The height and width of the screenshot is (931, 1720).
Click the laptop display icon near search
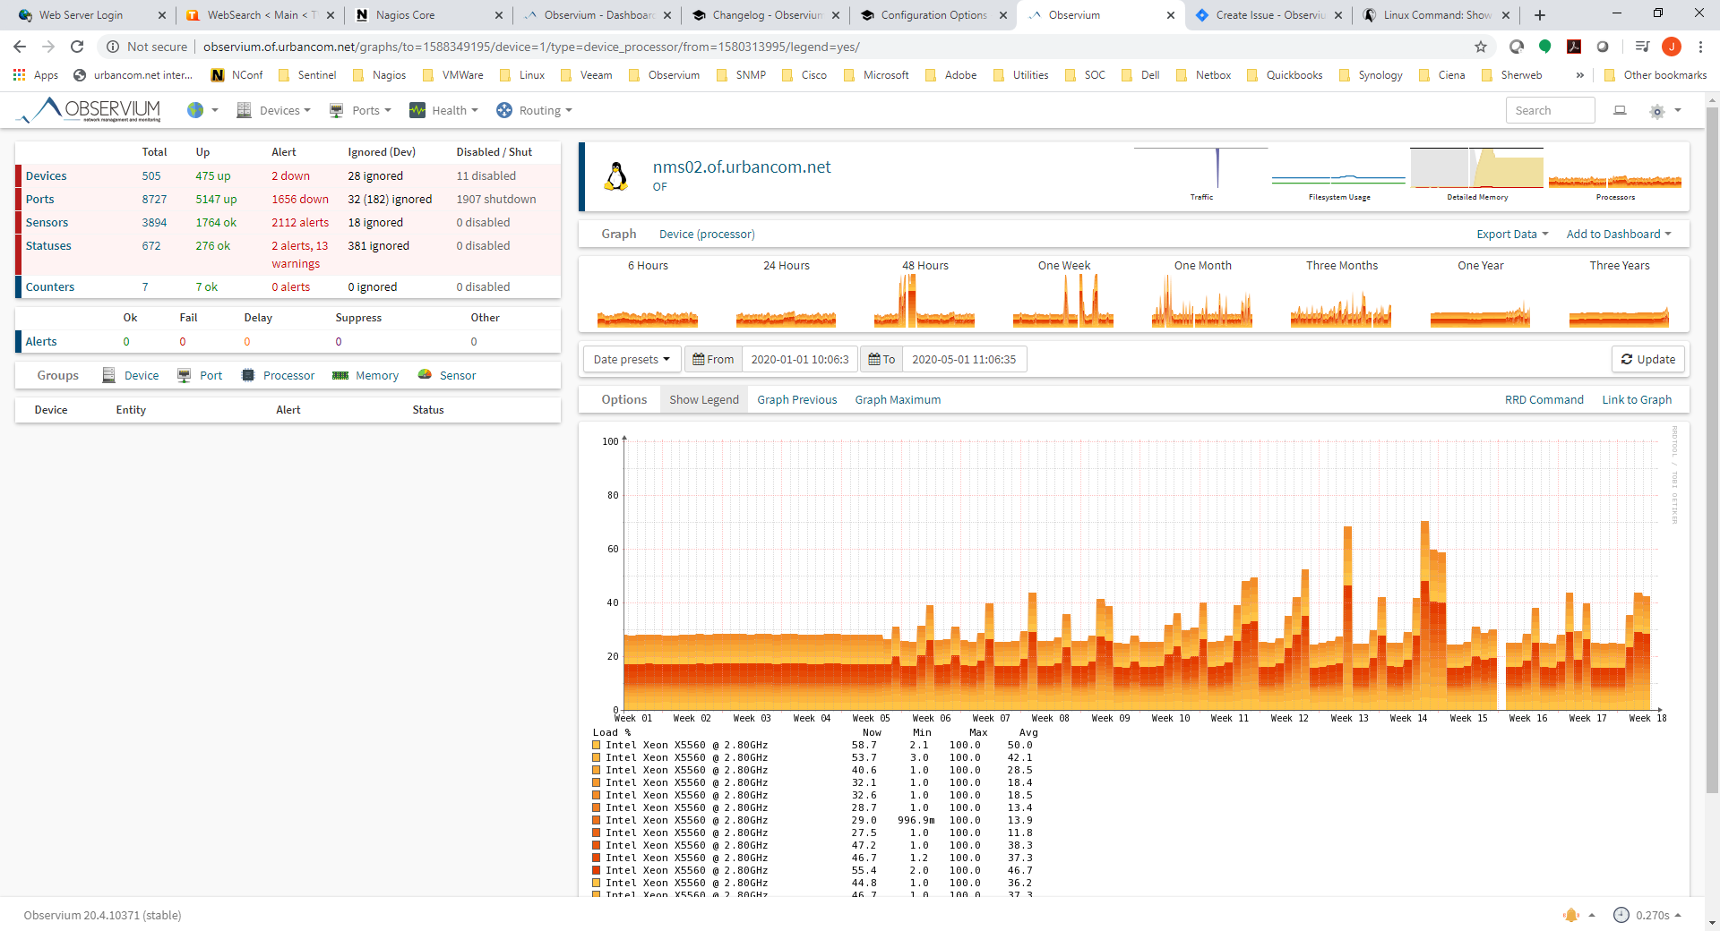click(1620, 110)
